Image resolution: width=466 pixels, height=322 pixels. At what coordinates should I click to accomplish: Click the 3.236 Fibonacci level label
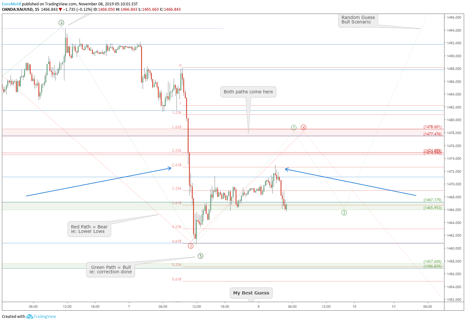click(177, 189)
